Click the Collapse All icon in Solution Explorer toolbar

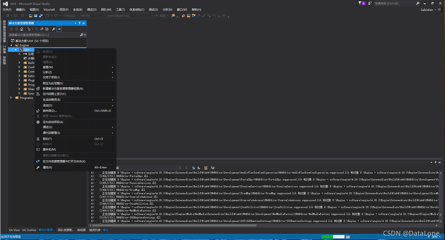pos(42,29)
